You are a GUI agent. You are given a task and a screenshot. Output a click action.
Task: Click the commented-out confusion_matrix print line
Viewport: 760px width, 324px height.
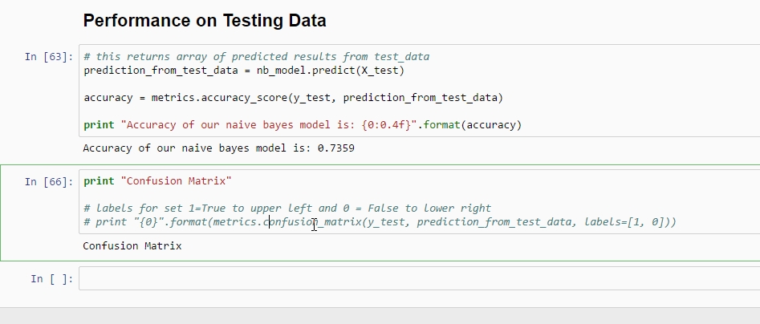pos(380,221)
